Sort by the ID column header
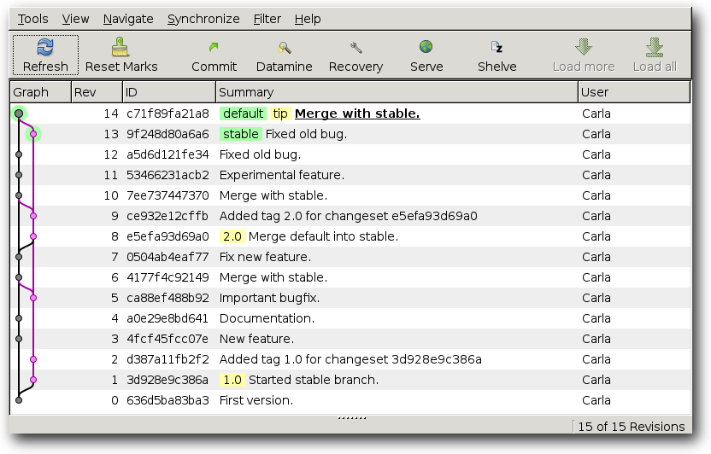The height and width of the screenshot is (454, 711). (x=169, y=92)
